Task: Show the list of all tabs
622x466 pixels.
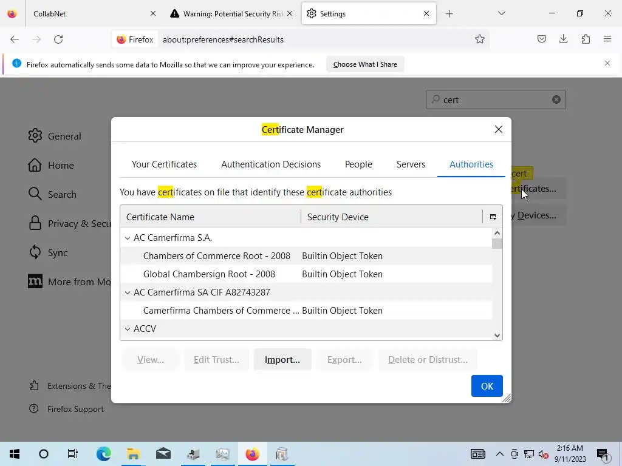Action: pos(501,13)
